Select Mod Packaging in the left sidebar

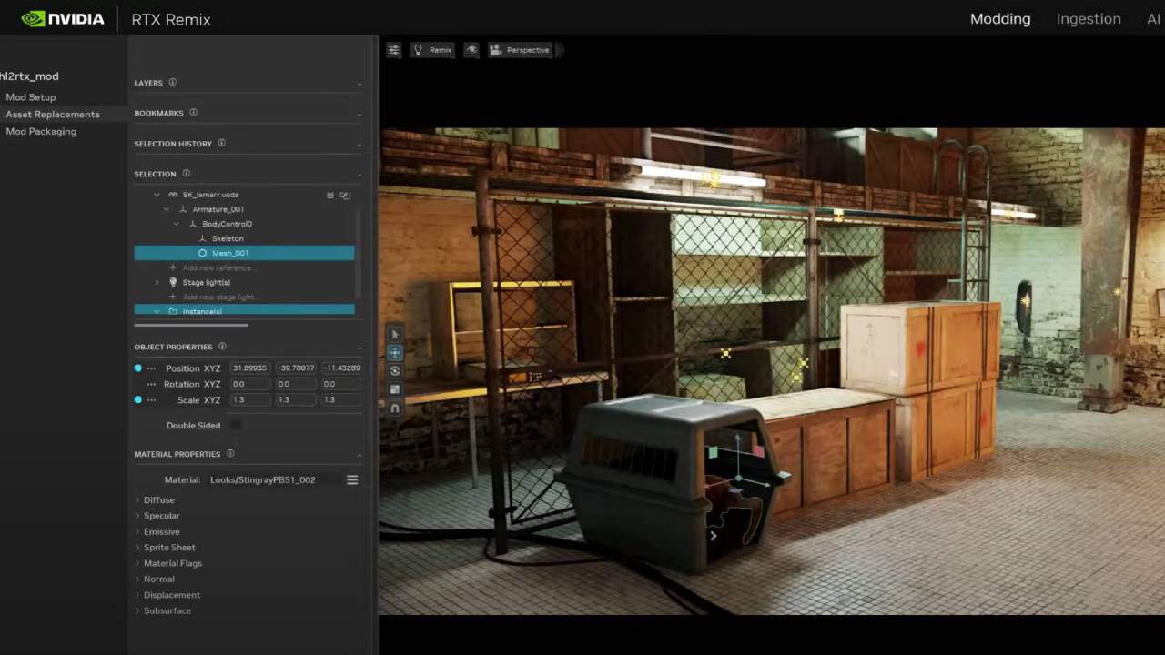(x=41, y=131)
